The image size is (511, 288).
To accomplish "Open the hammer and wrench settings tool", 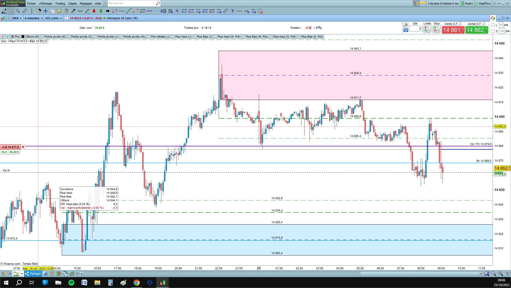I will [x=39, y=11].
